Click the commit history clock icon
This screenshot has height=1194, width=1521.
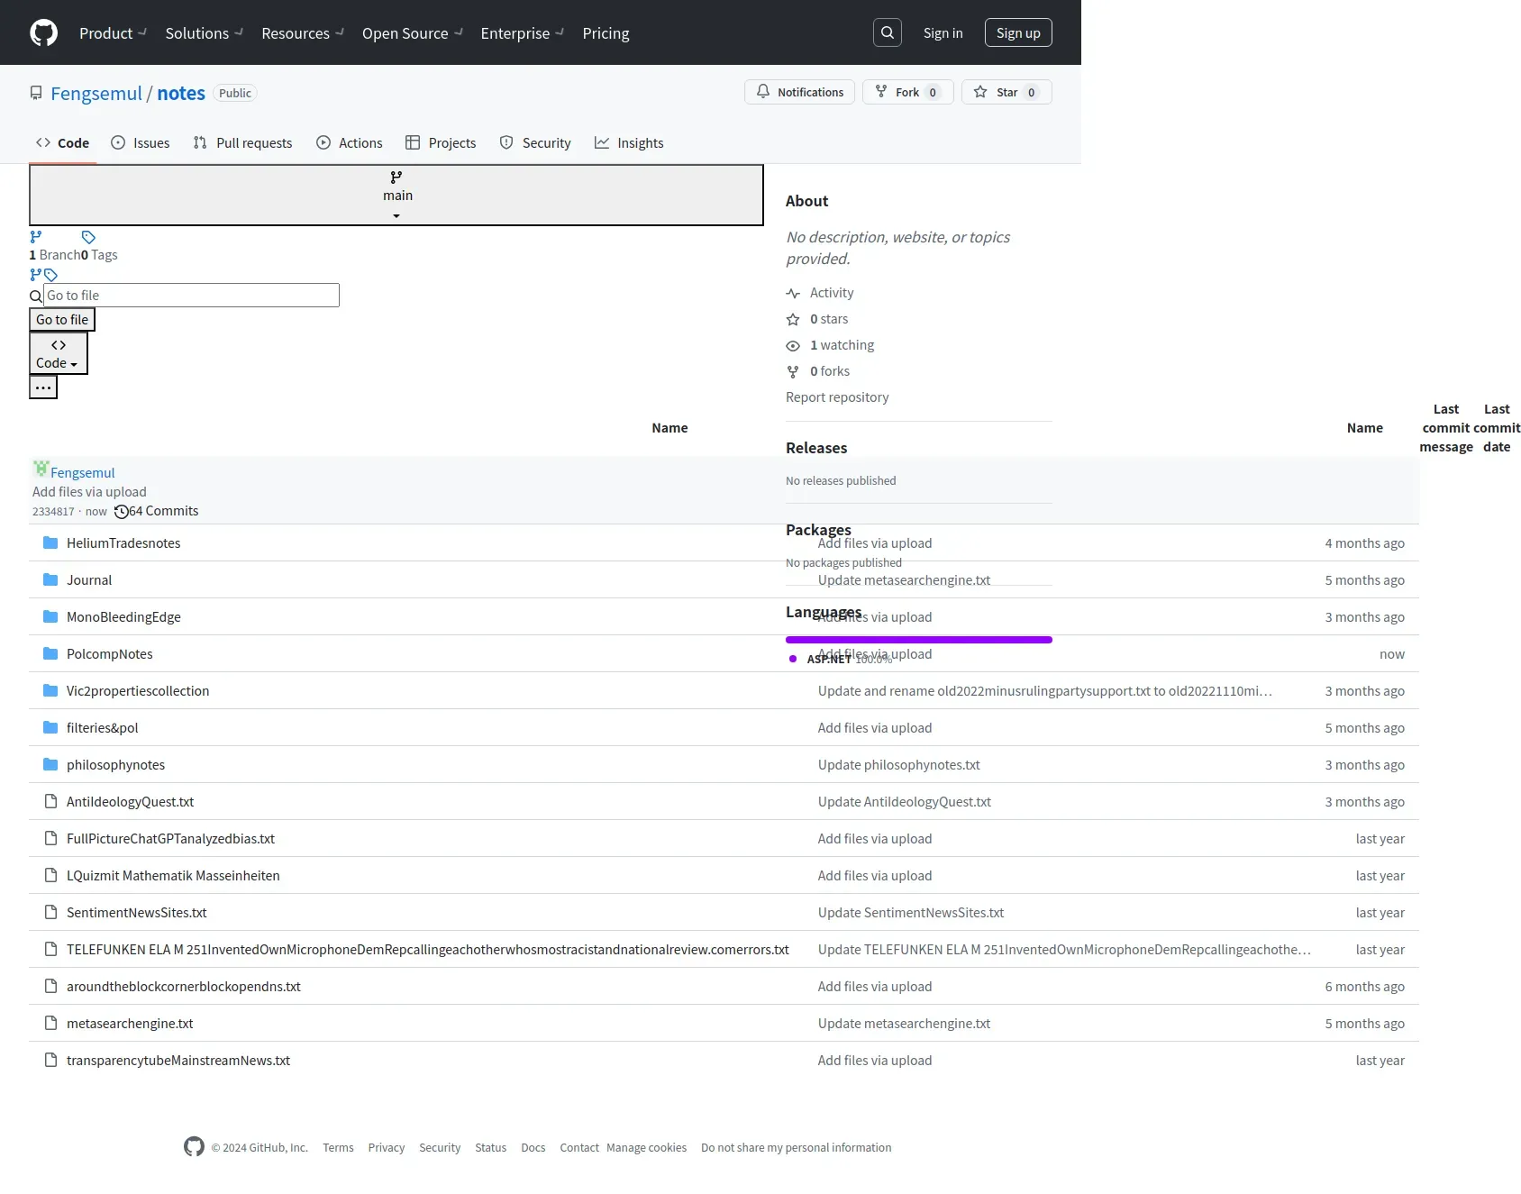(x=122, y=512)
